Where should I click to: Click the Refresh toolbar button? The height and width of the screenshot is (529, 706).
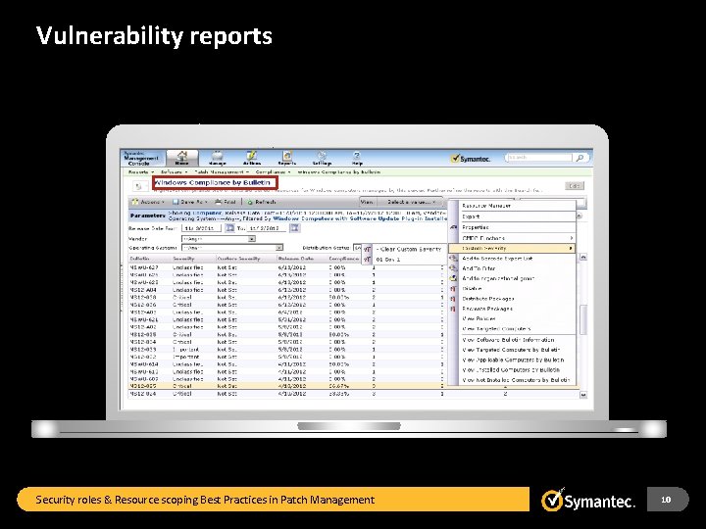click(262, 202)
